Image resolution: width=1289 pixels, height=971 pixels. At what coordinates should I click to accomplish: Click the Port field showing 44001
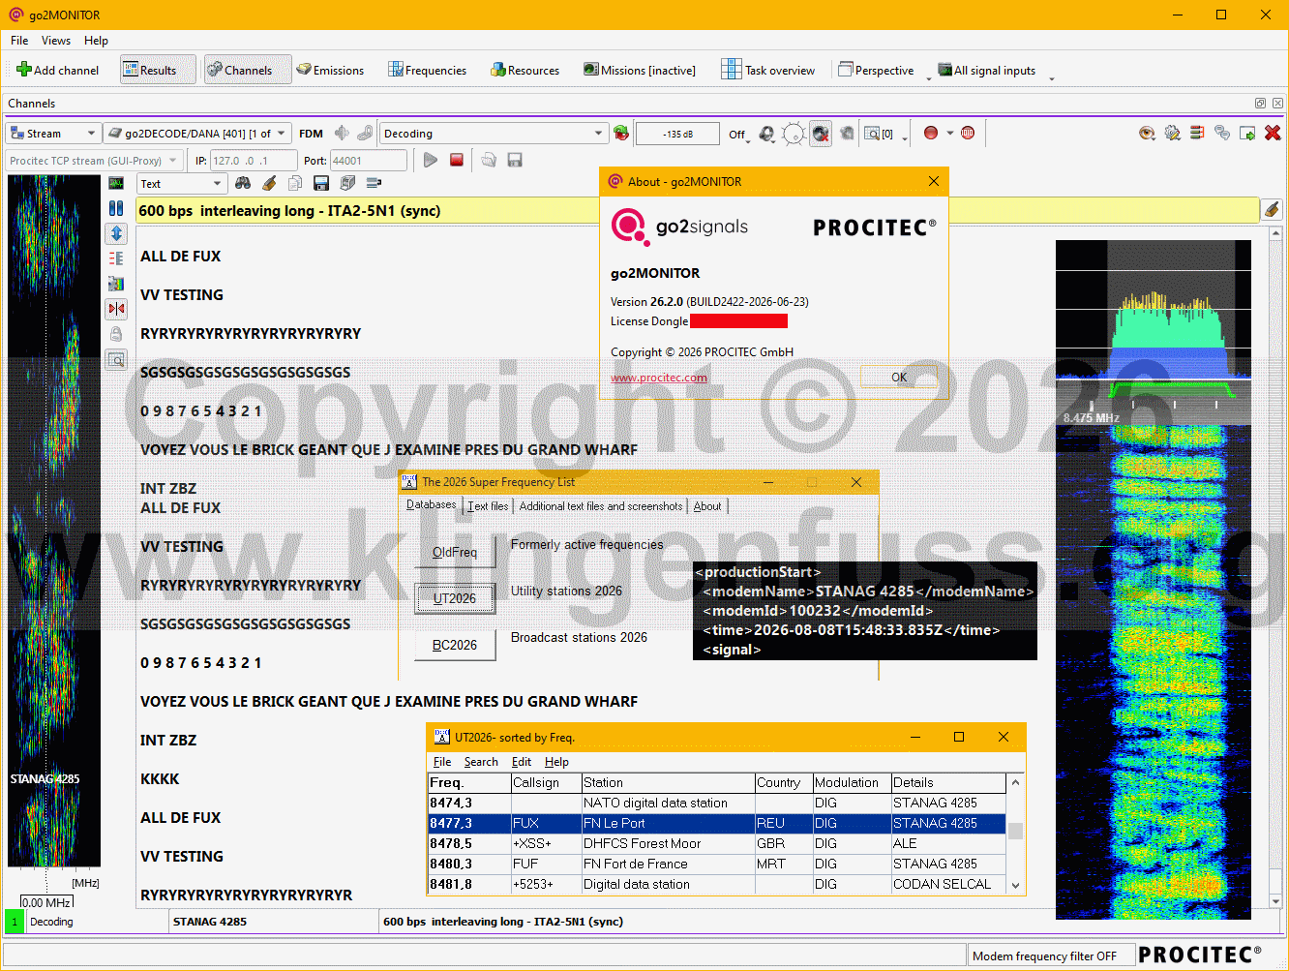tap(369, 161)
